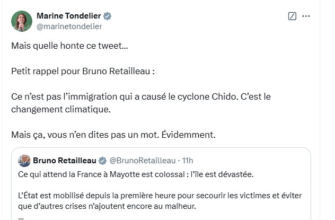Click Bruno Retailleau's verified badge

coord(103,161)
